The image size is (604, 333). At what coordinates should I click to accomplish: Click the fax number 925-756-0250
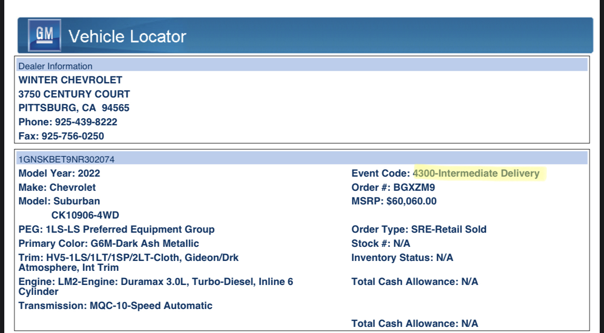[x=73, y=136]
